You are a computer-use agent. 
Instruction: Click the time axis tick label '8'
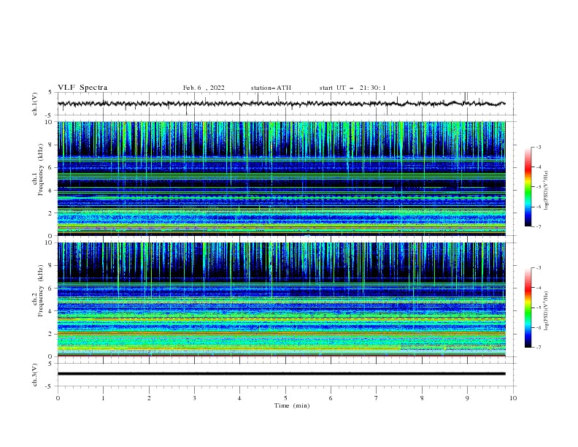tap(422, 398)
